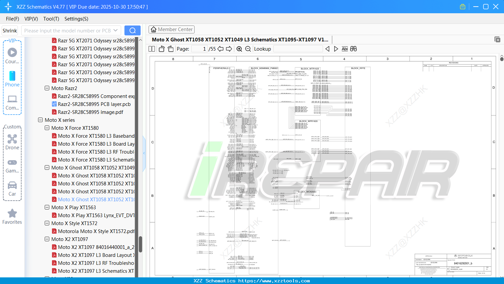Open binoculars search tool
Screen dimensions: 504x284
click(353, 49)
